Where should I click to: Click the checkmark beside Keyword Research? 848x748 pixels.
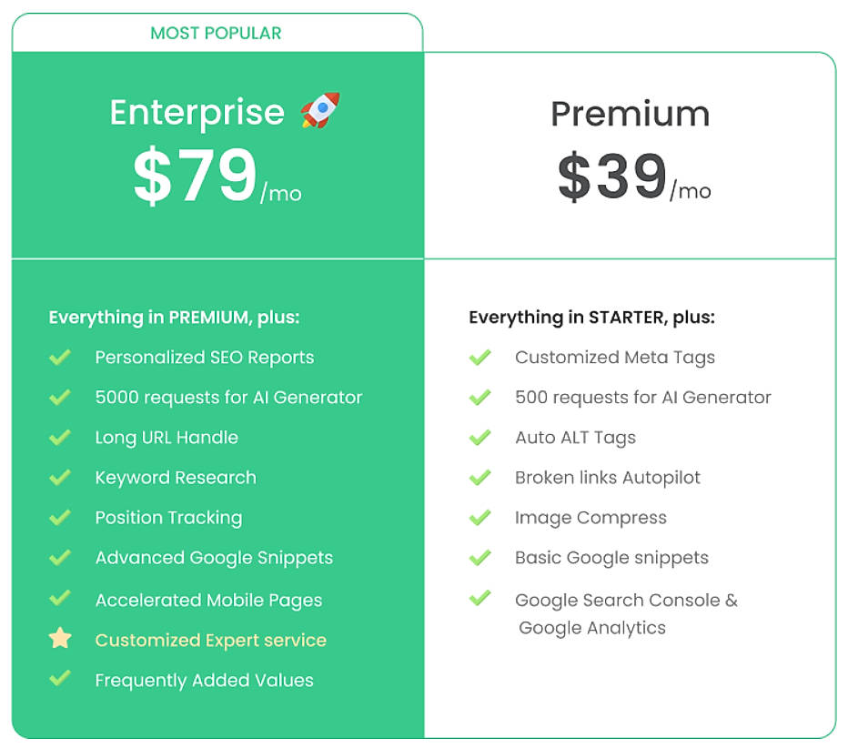tap(59, 478)
